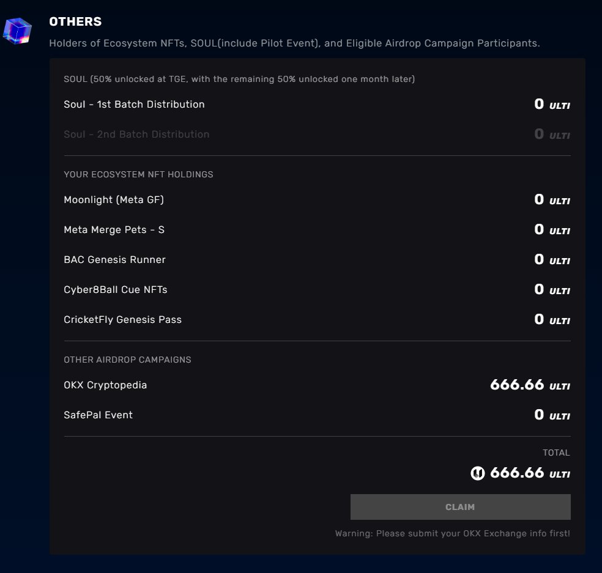
Task: Click the 0 ULTI value for SafePal Event
Action: [552, 415]
